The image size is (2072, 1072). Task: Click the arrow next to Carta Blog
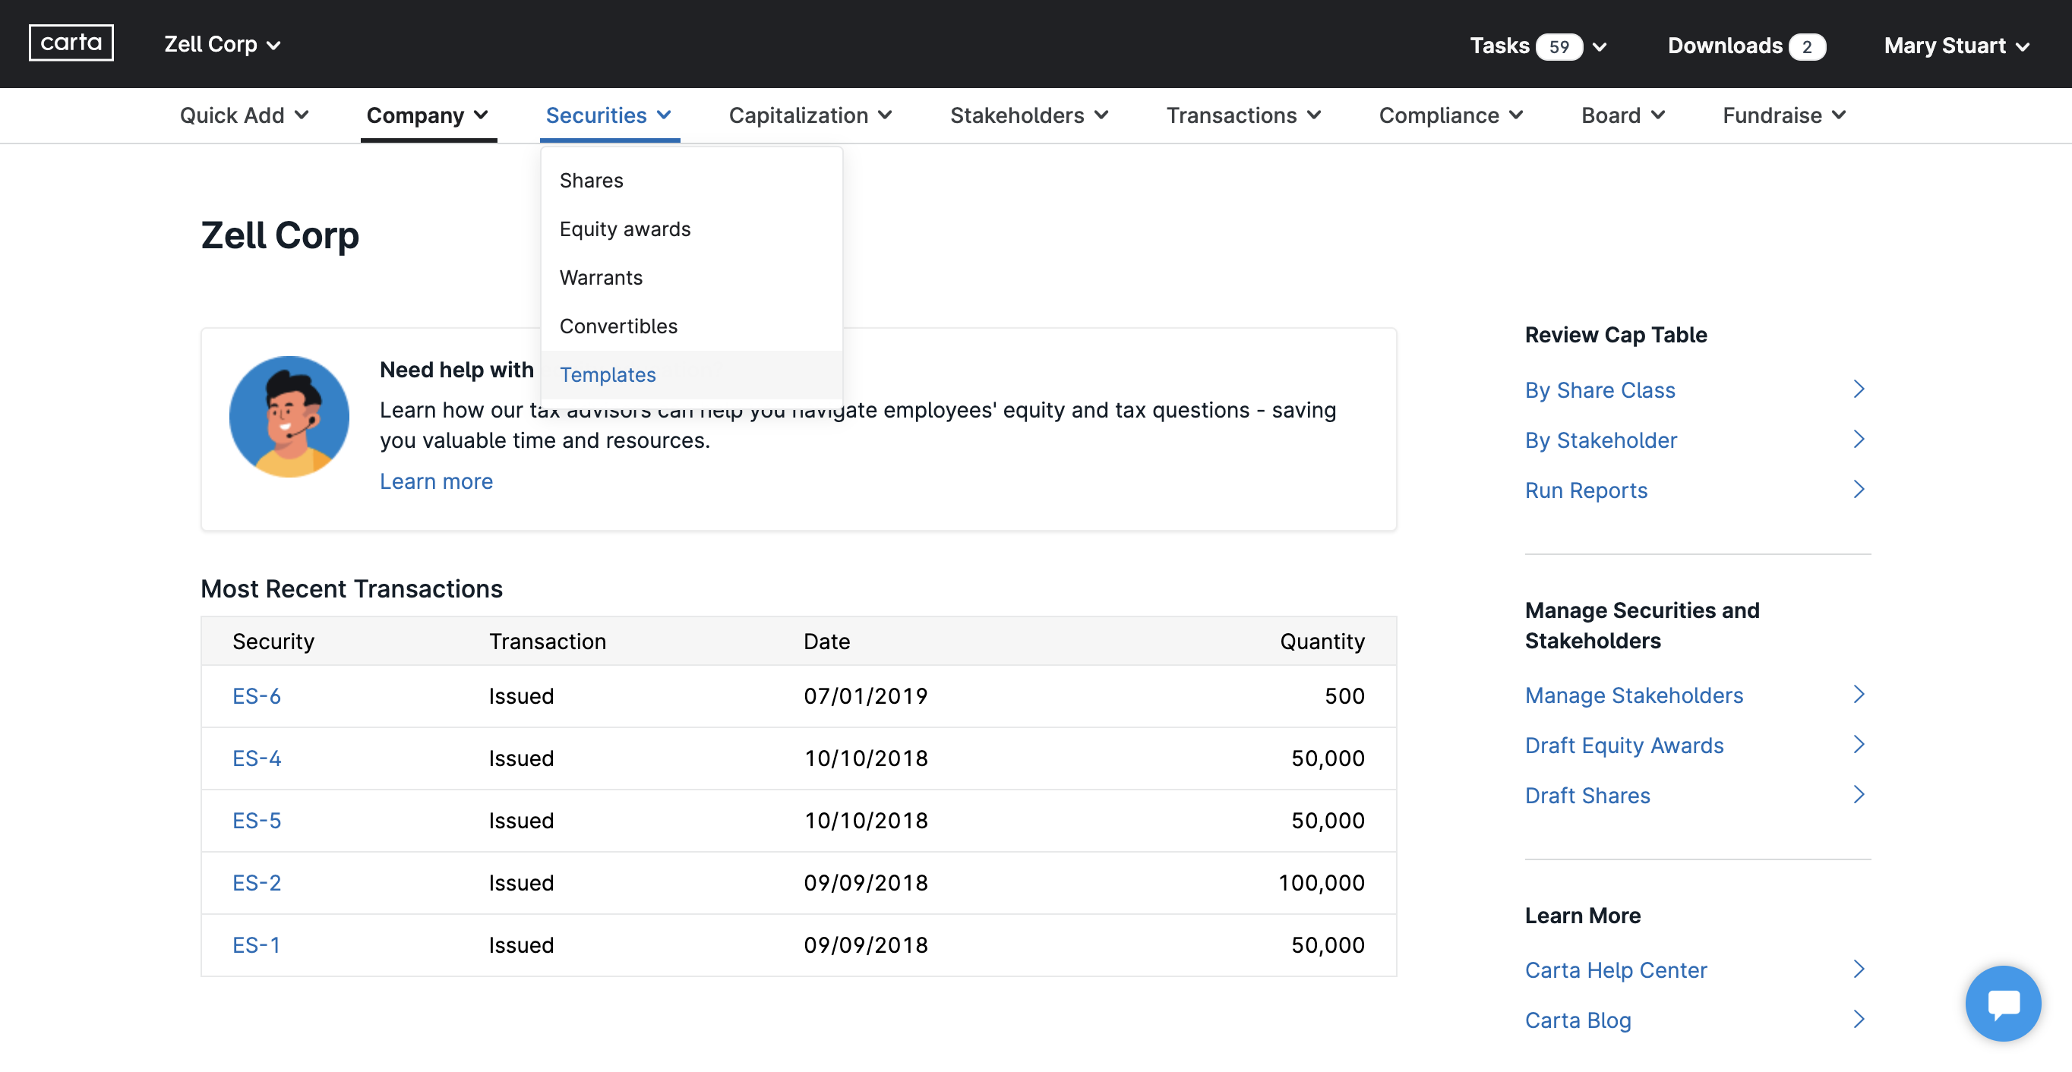(x=1858, y=1019)
